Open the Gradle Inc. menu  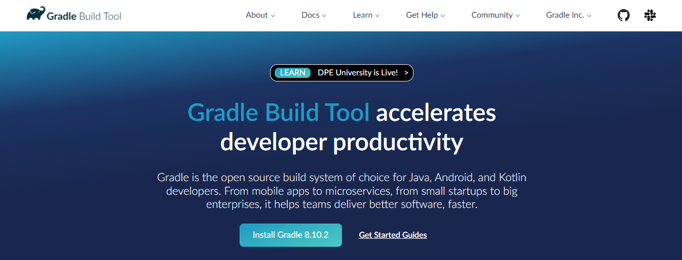[x=569, y=15]
